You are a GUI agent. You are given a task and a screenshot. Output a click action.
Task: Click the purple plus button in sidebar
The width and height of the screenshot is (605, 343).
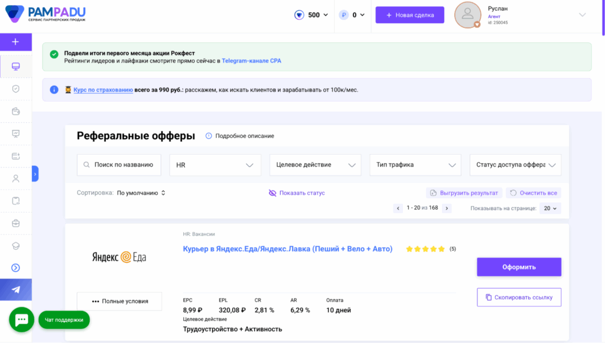point(15,42)
